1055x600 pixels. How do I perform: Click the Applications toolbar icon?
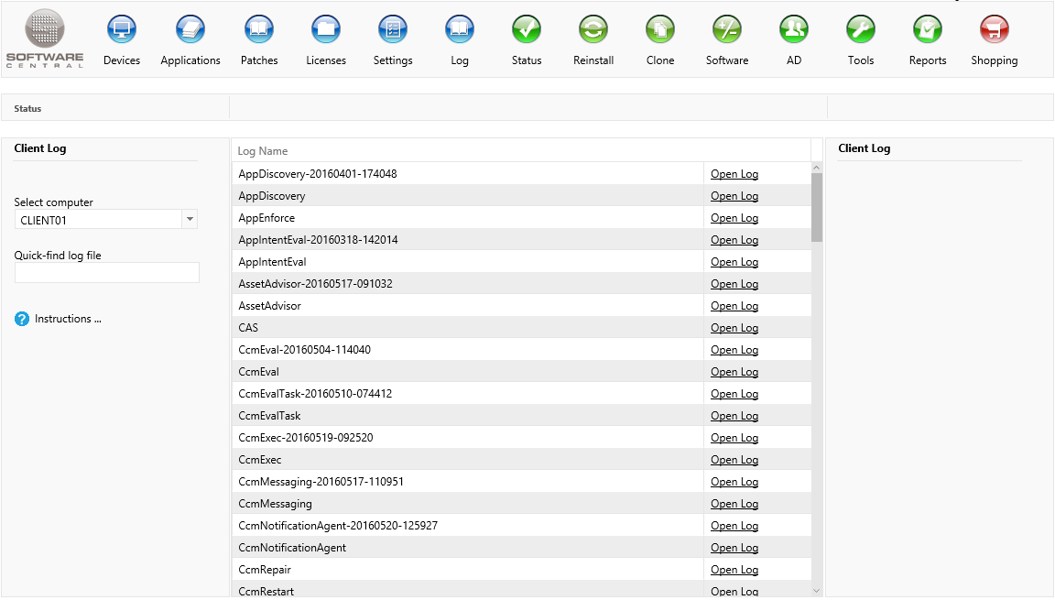click(x=190, y=30)
